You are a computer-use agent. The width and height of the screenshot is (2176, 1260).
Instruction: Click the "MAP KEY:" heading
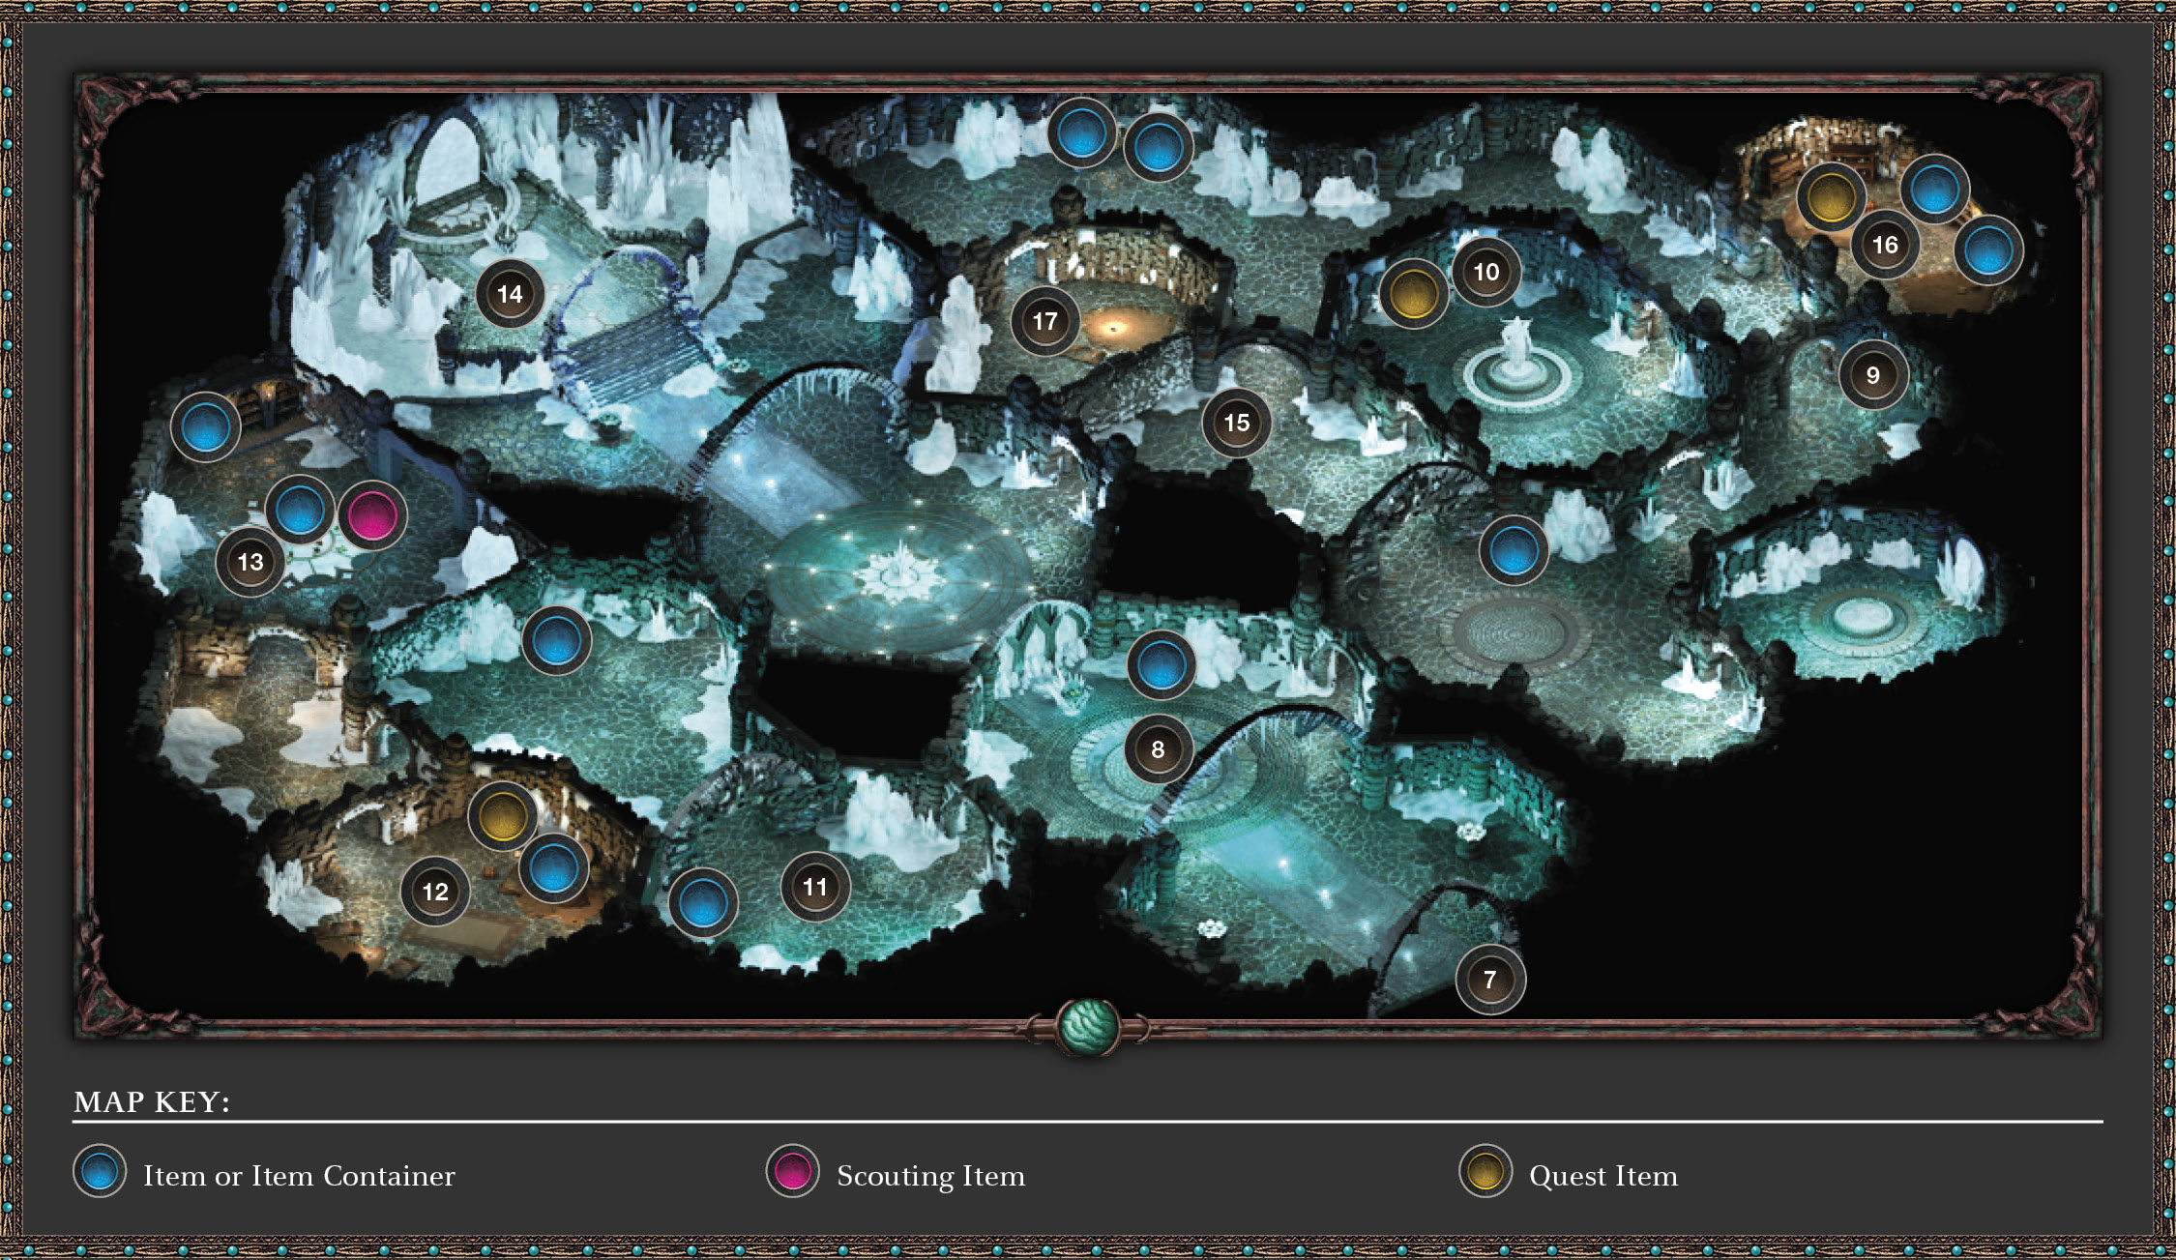tap(152, 1101)
